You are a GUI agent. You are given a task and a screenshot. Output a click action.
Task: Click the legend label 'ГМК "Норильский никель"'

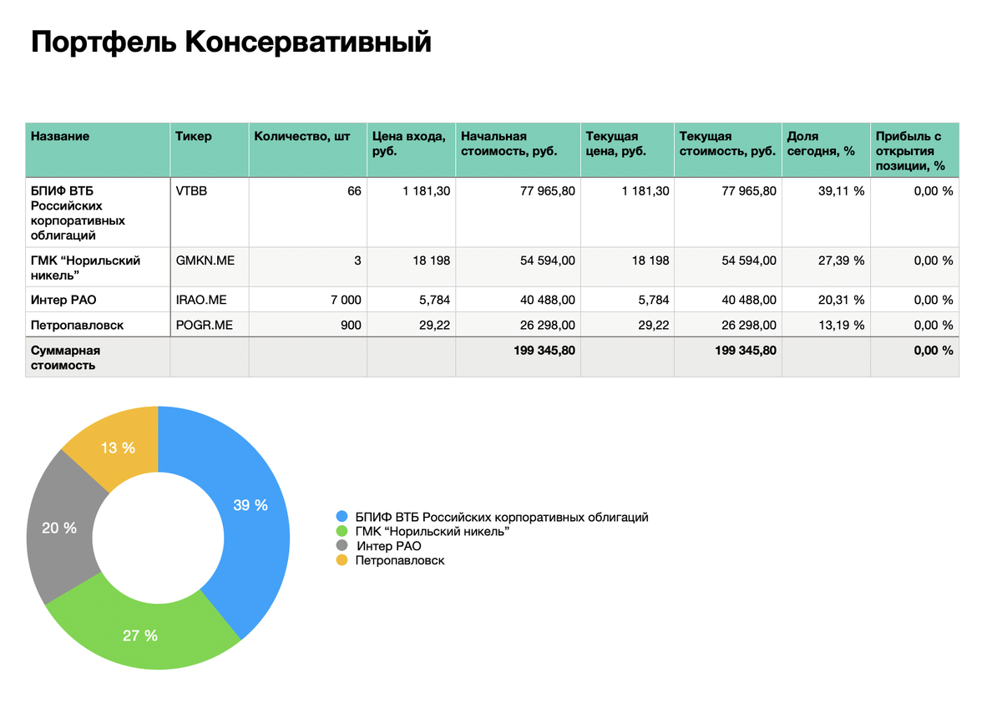pyautogui.click(x=433, y=532)
